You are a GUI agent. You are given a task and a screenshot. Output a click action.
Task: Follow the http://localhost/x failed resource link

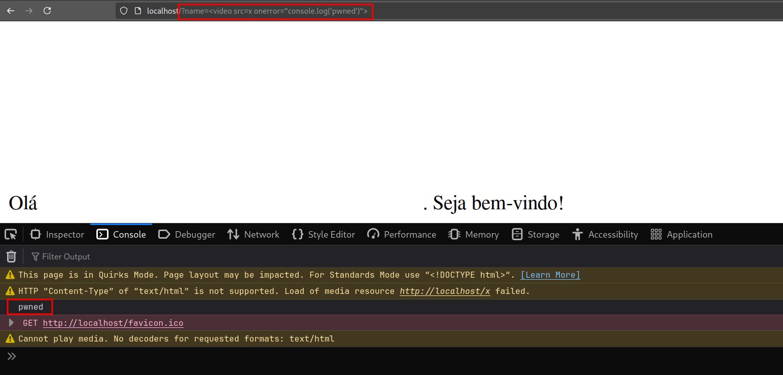click(x=445, y=291)
